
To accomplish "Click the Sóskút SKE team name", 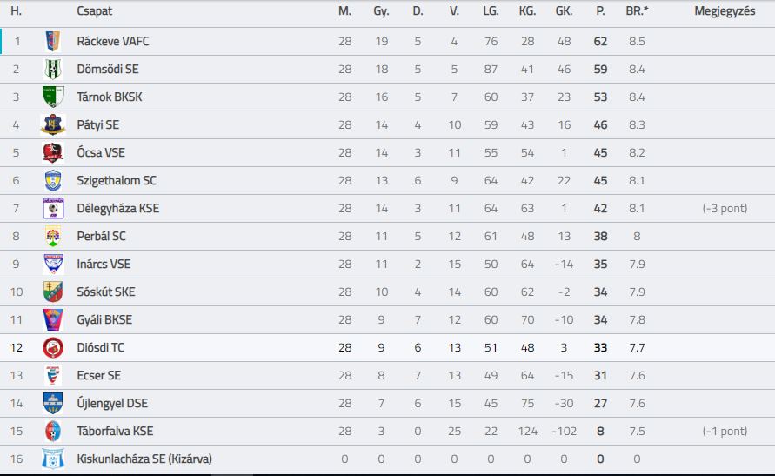I will point(106,292).
